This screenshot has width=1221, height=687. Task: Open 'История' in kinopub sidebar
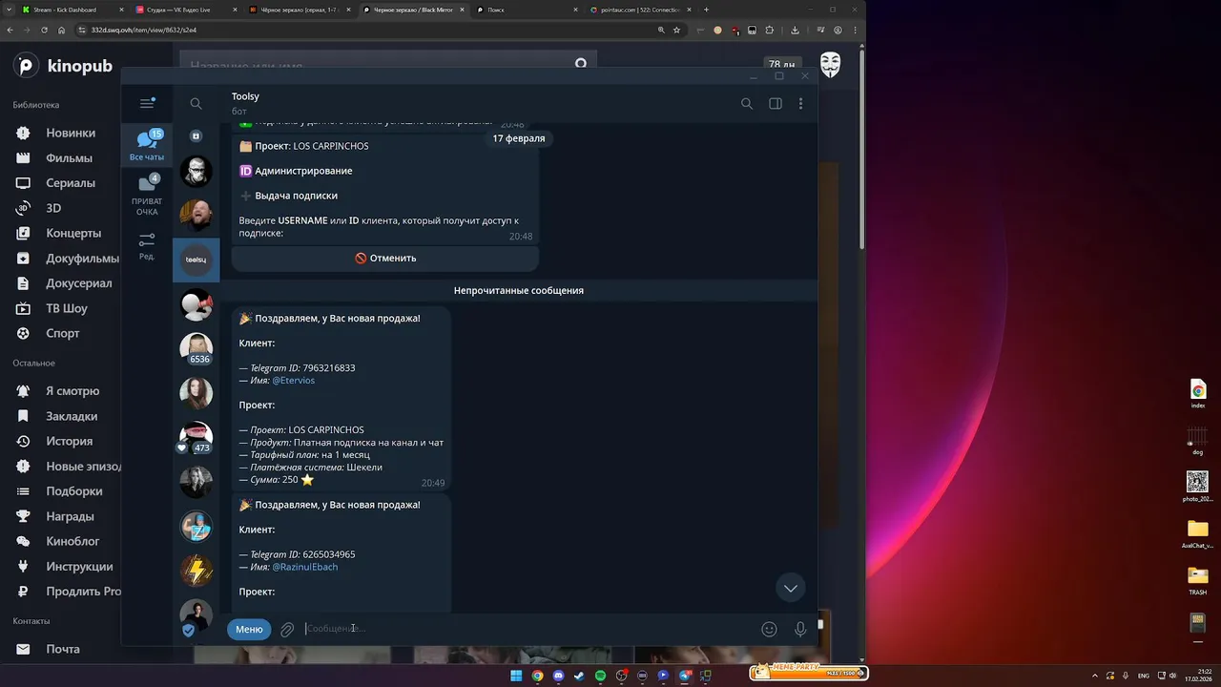(x=69, y=442)
